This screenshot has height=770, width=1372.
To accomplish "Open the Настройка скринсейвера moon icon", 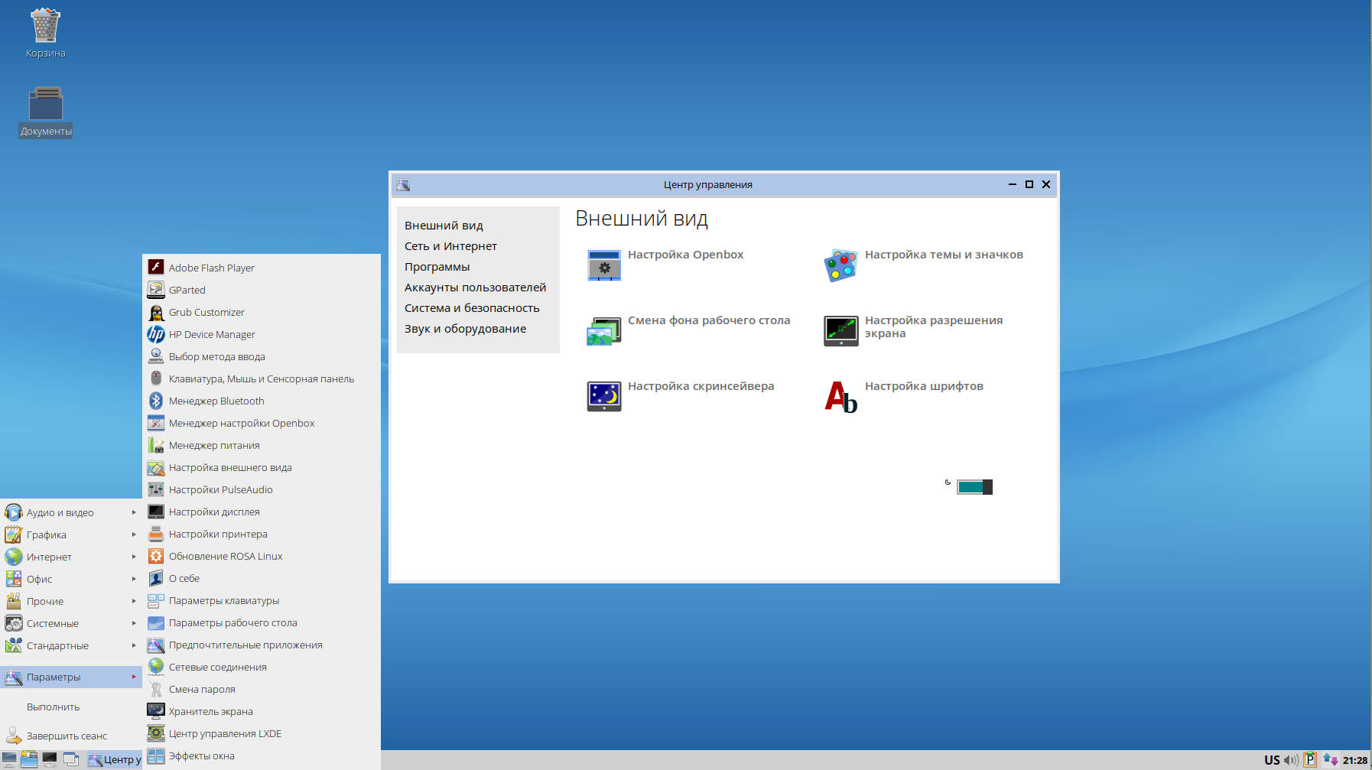I will [x=603, y=396].
